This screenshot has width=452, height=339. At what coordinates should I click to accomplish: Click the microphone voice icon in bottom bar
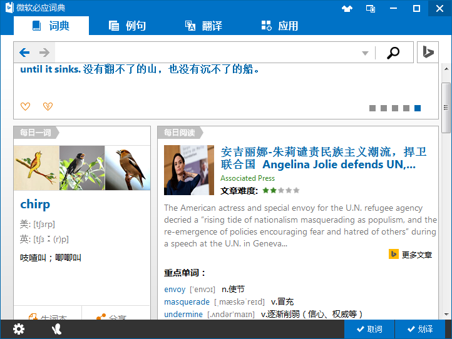(57, 329)
